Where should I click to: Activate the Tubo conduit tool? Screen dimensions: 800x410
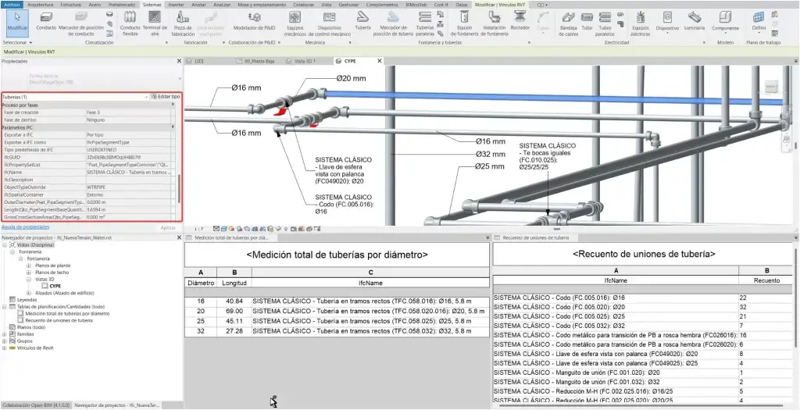(587, 21)
